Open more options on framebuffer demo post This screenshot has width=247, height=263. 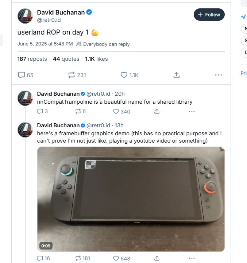pyautogui.click(x=192, y=258)
